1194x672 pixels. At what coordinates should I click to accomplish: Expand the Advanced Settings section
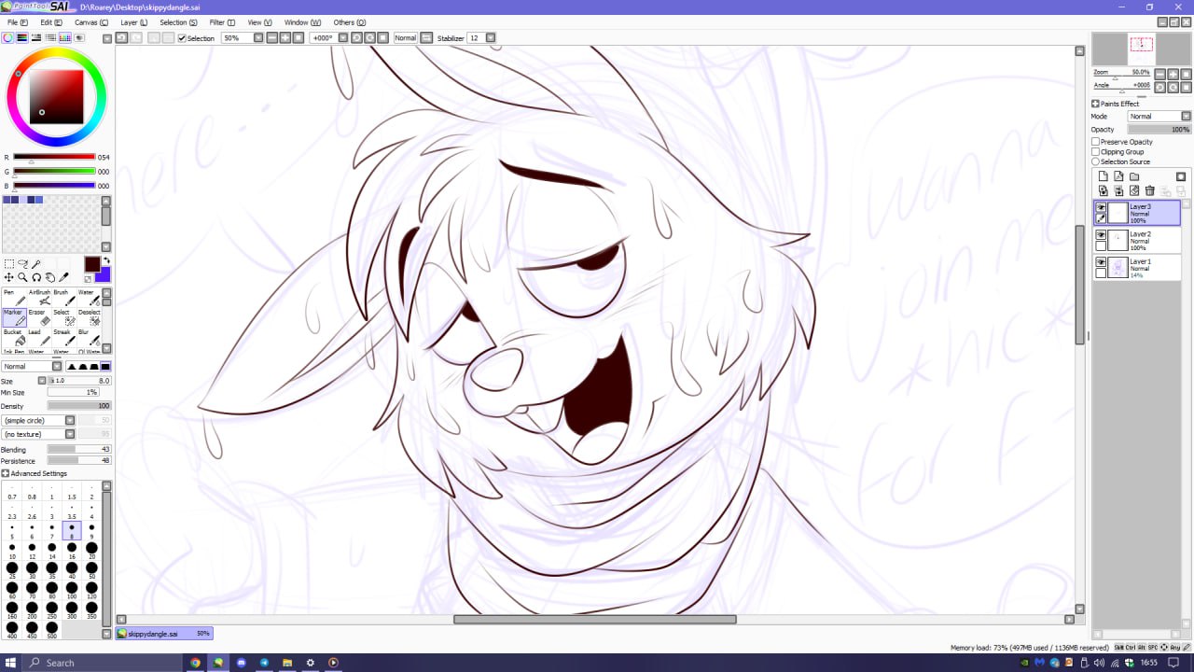(x=6, y=473)
